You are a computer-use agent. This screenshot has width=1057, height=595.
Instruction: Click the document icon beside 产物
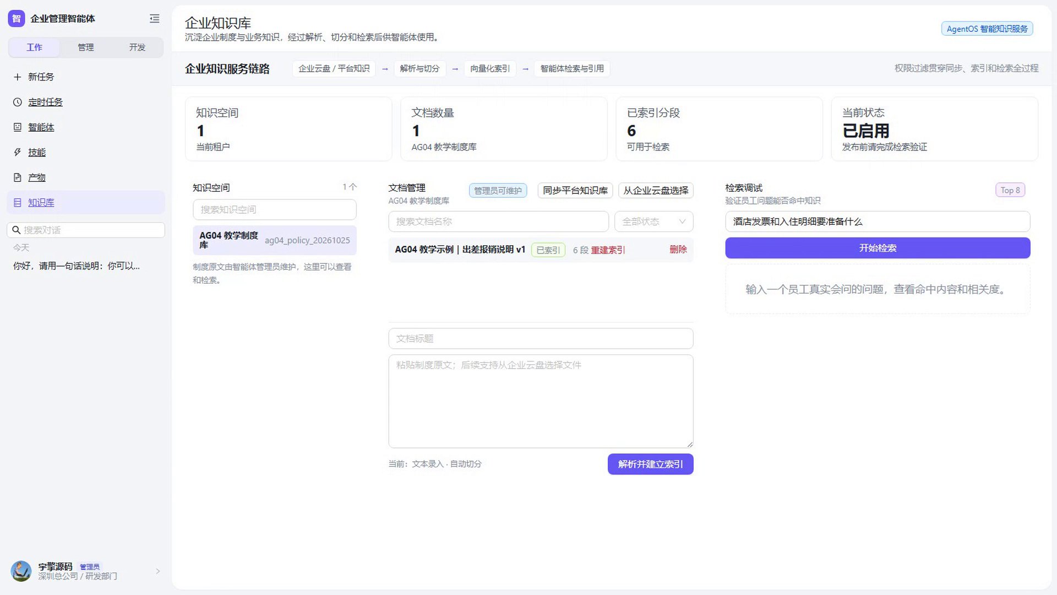(x=18, y=177)
